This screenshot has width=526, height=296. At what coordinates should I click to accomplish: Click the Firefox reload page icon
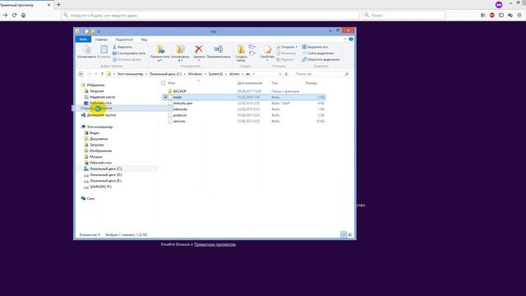tap(15, 15)
